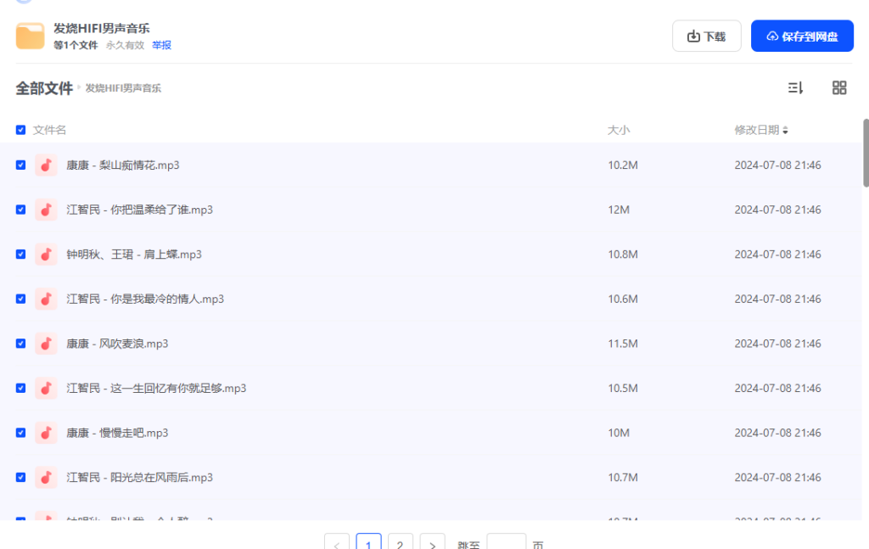Uncheck 江智民 - 阳光总在风雨后.mp3 checkbox
The height and width of the screenshot is (549, 869).
click(x=20, y=477)
